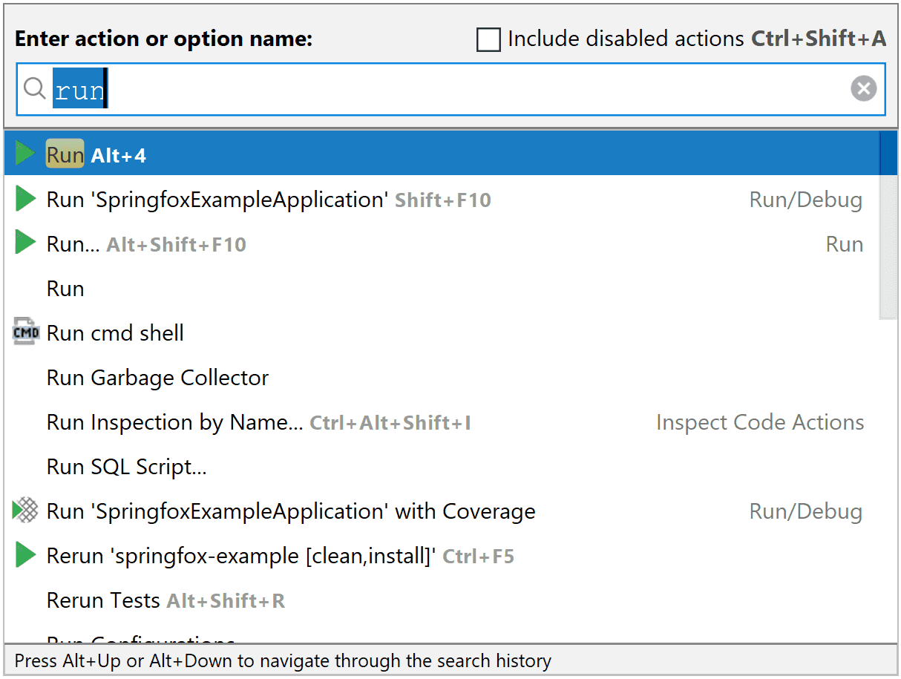This screenshot has height=679, width=901.
Task: Select Run Inspection by Name action
Action: click(x=174, y=422)
